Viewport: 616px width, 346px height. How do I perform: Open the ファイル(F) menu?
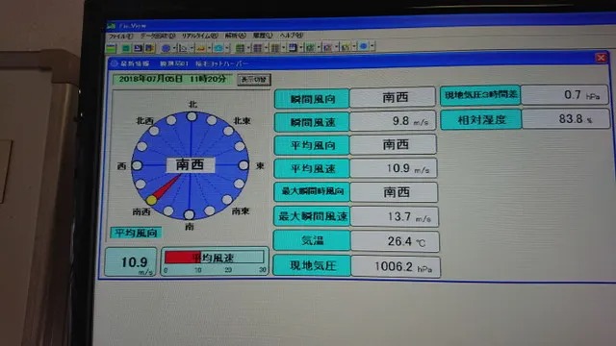pyautogui.click(x=120, y=37)
